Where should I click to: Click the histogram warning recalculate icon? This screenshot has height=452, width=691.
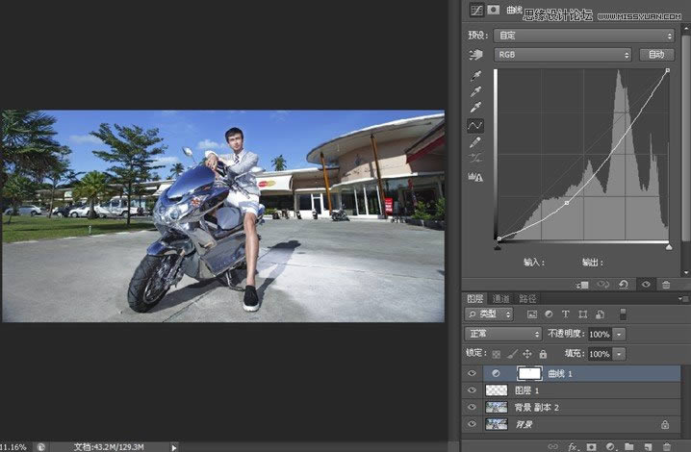coord(475,177)
